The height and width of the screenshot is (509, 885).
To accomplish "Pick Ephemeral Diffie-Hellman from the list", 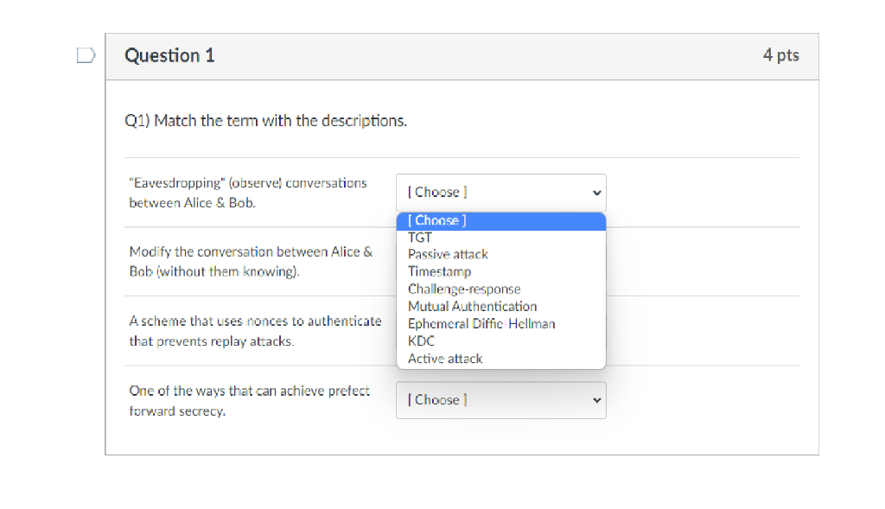I will [x=501, y=324].
